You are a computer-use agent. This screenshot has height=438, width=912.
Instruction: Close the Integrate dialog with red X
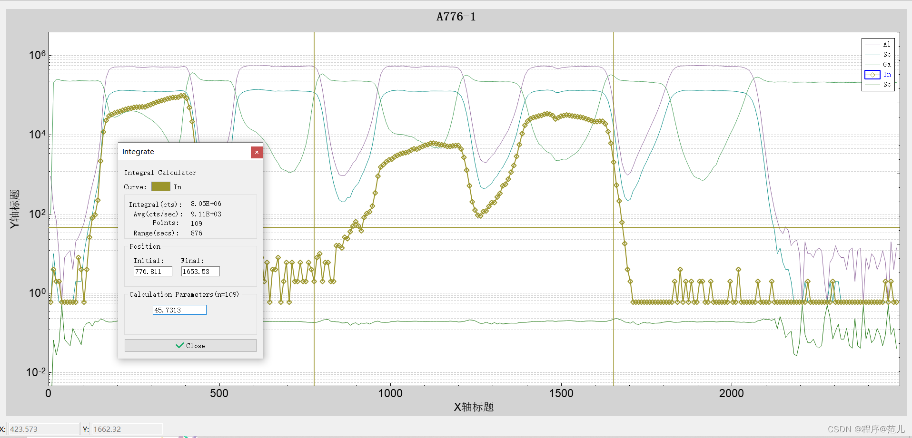257,152
